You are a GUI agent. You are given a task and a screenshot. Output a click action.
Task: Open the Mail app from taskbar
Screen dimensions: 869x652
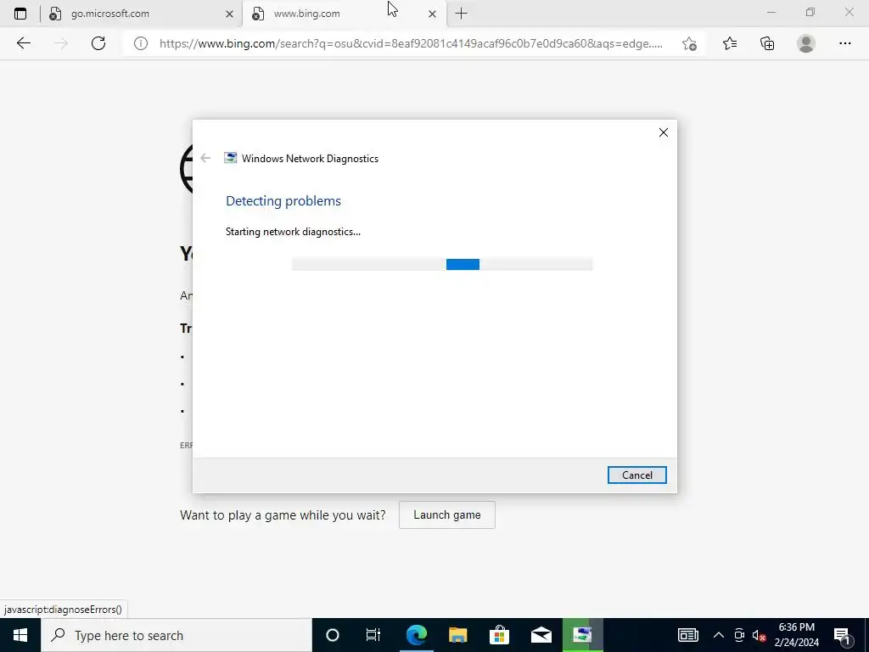tap(541, 635)
